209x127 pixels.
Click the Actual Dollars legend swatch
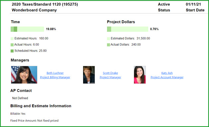click(x=109, y=45)
